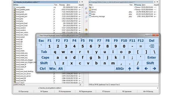172x97 pixels.
Task: Tap the backspace icon key on virtual keyboard
Action: click(x=152, y=46)
